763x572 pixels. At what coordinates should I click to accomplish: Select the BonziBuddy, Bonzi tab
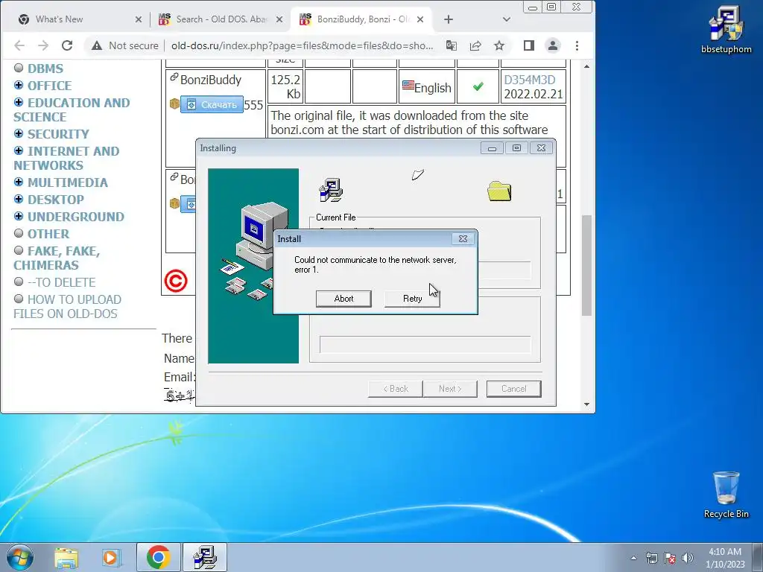coord(363,19)
